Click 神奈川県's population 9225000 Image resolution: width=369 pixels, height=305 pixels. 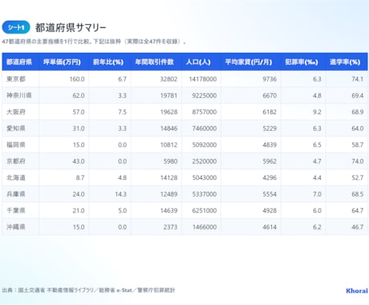click(205, 96)
